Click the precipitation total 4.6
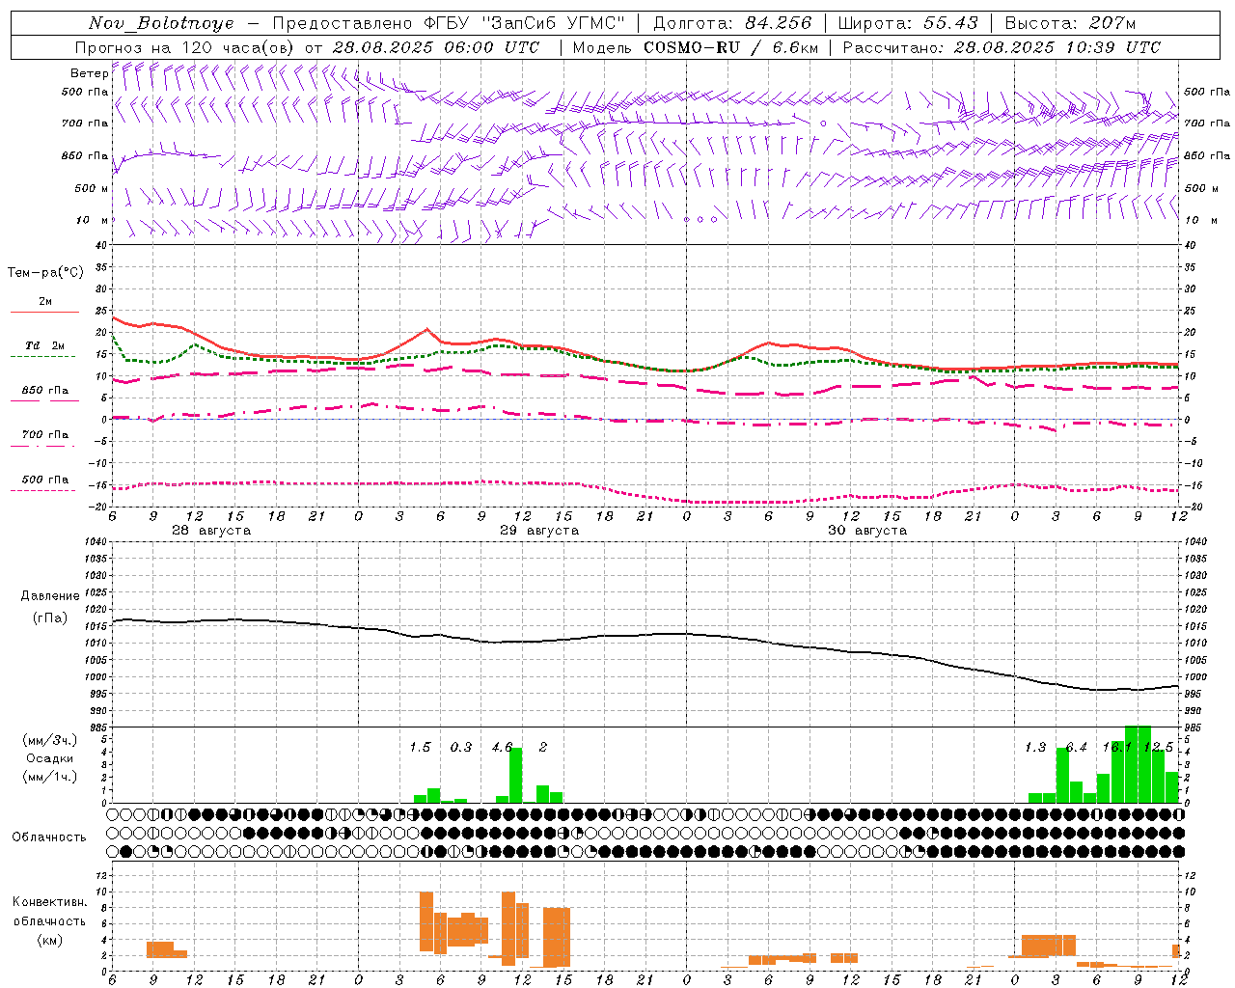Image resolution: width=1235 pixels, height=988 pixels. coord(502,748)
